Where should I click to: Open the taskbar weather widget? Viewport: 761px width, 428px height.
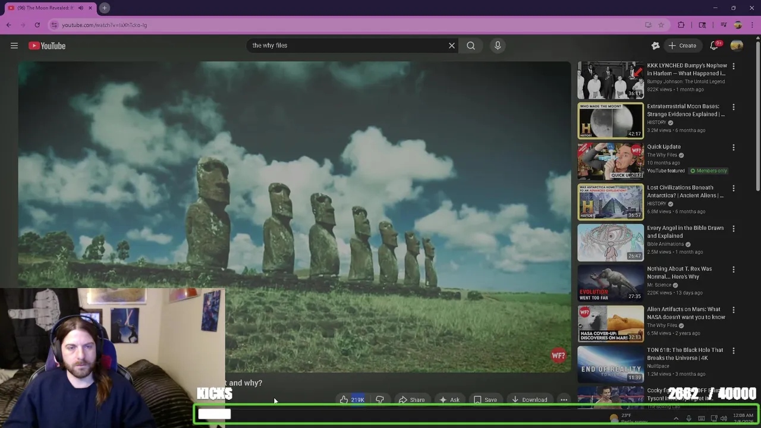tap(629, 418)
